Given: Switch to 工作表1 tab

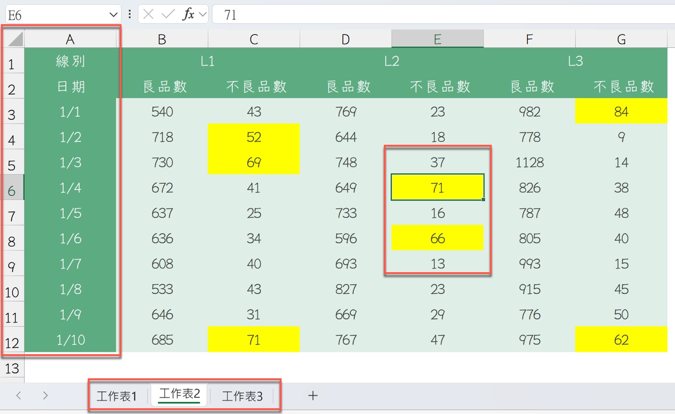Looking at the screenshot, I should coord(117,396).
